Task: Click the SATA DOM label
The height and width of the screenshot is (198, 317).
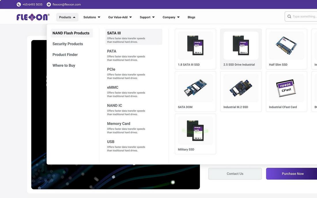Action: click(185, 107)
